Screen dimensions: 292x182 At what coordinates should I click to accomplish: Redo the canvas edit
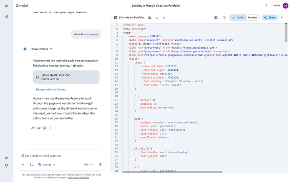pos(164,18)
